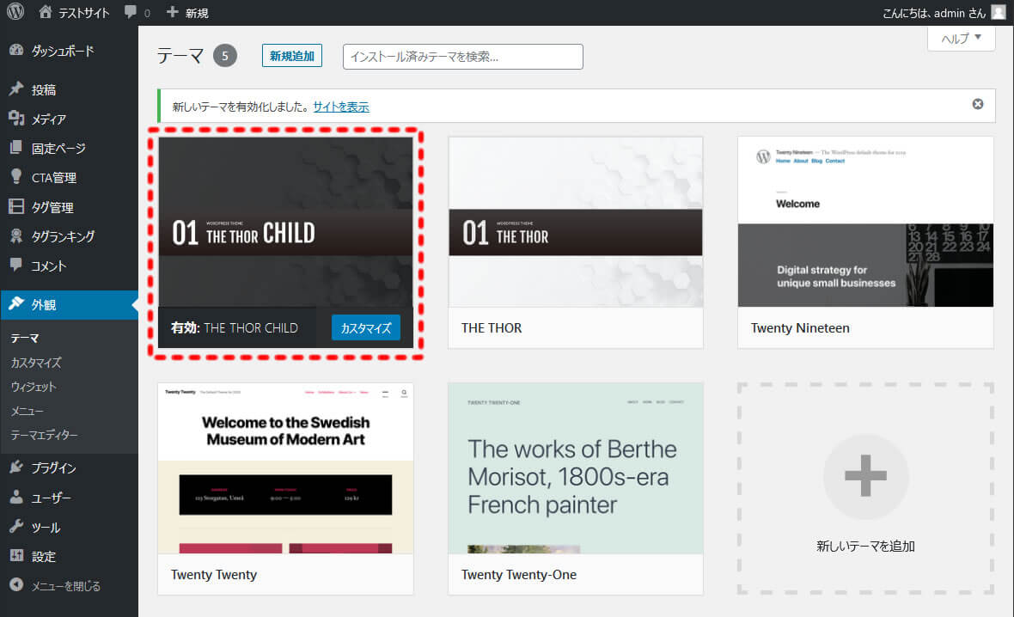Open the admin user avatar
The image size is (1014, 617).
999,12
